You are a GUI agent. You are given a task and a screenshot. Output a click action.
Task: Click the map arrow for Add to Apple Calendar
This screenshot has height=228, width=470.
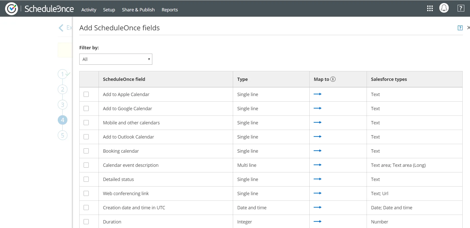coord(317,94)
